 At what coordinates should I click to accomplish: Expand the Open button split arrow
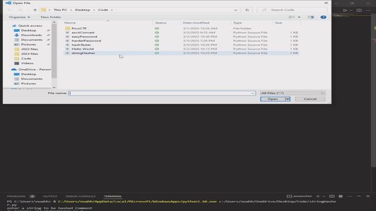click(287, 99)
